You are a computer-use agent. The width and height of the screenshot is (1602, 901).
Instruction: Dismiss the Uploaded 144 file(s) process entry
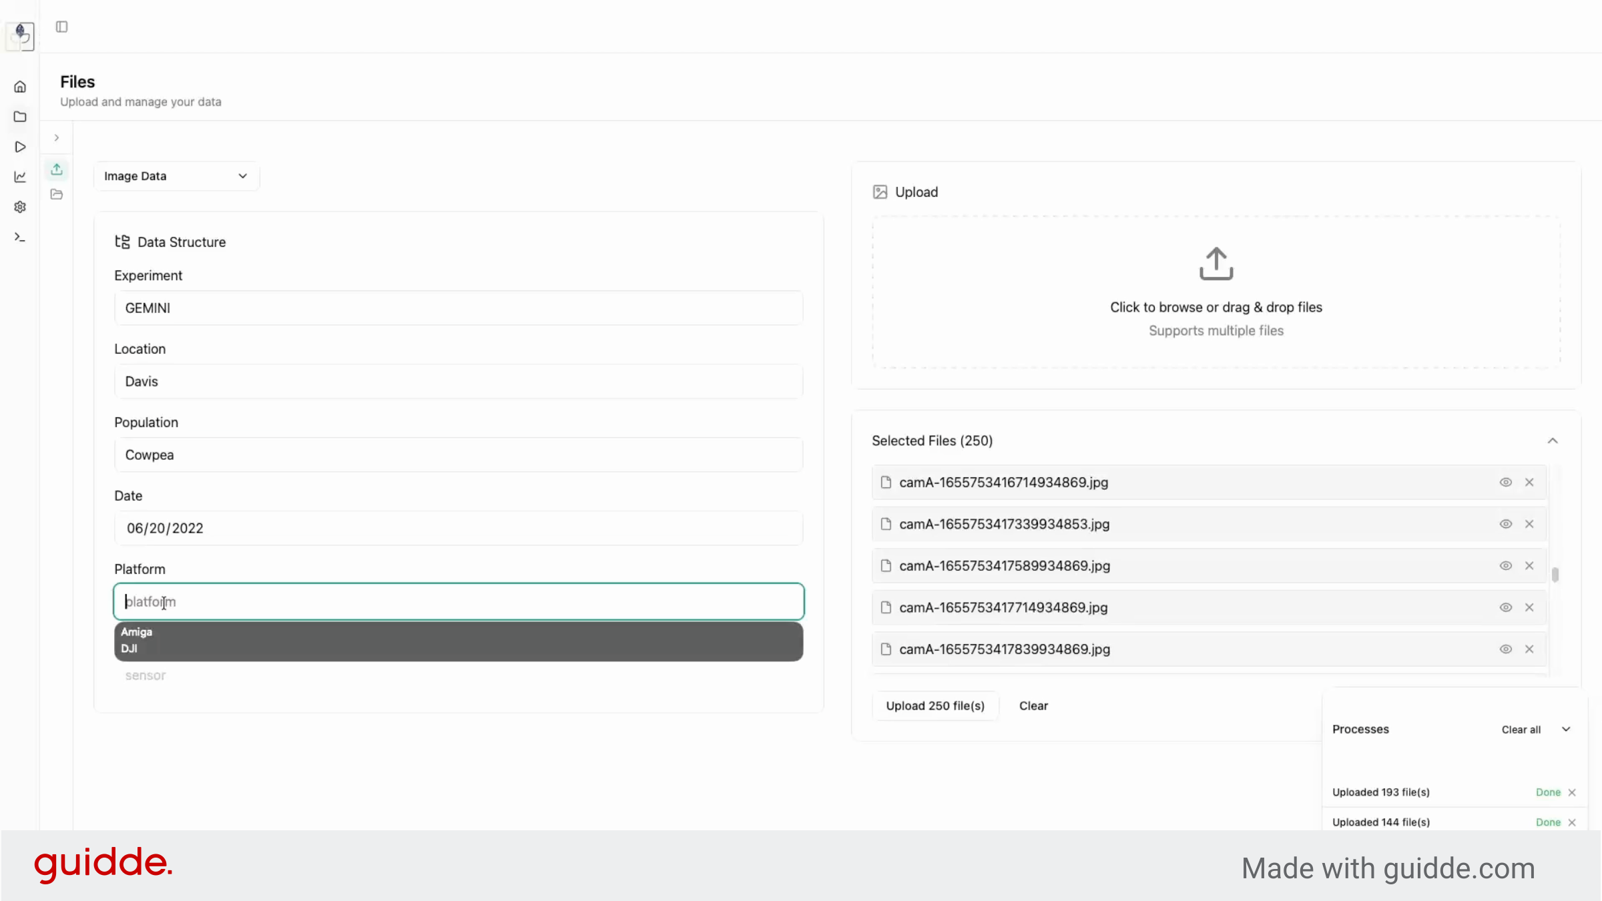point(1572,822)
